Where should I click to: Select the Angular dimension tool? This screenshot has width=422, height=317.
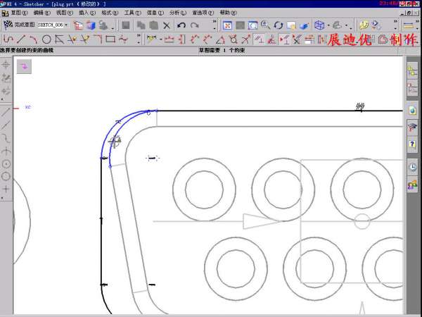click(x=221, y=39)
